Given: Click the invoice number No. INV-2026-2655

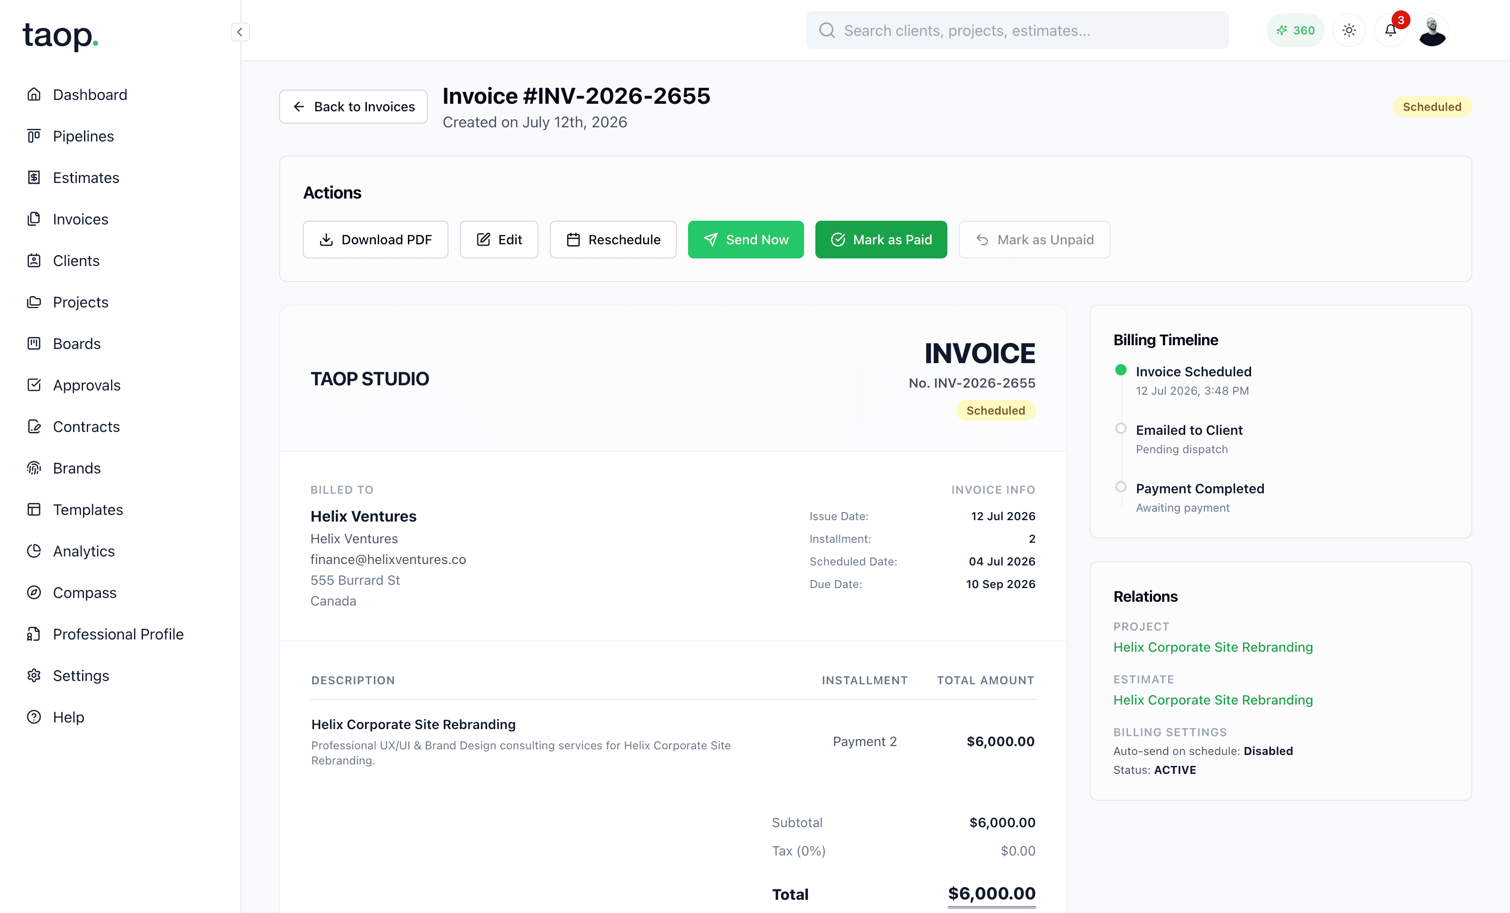Looking at the screenshot, I should tap(971, 383).
